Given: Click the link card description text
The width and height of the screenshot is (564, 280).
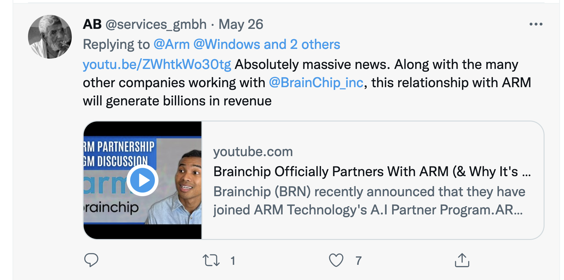Looking at the screenshot, I should [x=369, y=201].
